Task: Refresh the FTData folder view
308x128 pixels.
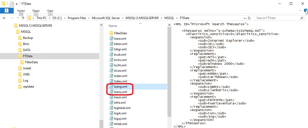Action: click(x=249, y=18)
